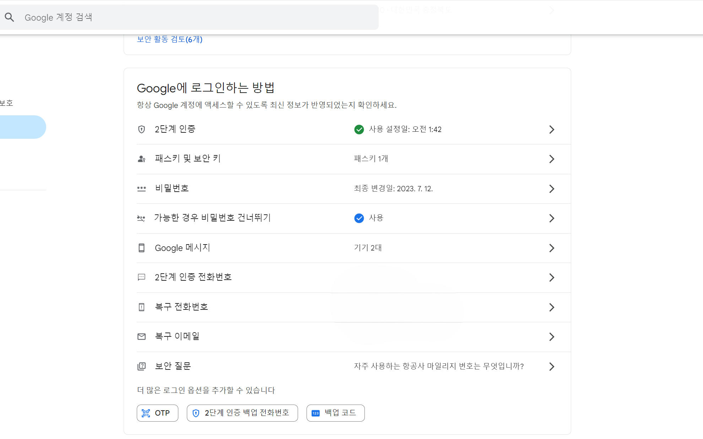Click the shield icon beside 2단계 인증
The width and height of the screenshot is (703, 439).
[x=141, y=129]
